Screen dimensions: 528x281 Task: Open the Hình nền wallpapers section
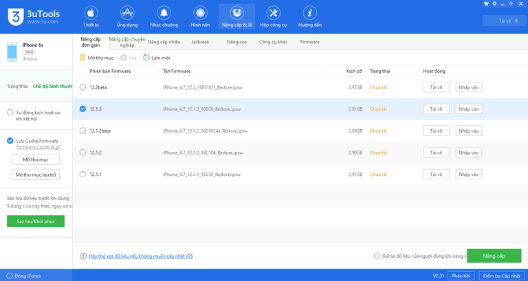(199, 17)
